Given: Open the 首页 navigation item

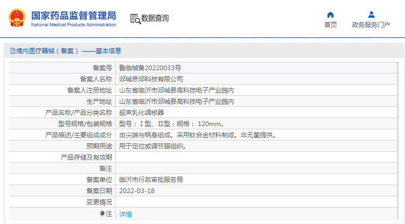Looking at the screenshot, I should pos(330,24).
